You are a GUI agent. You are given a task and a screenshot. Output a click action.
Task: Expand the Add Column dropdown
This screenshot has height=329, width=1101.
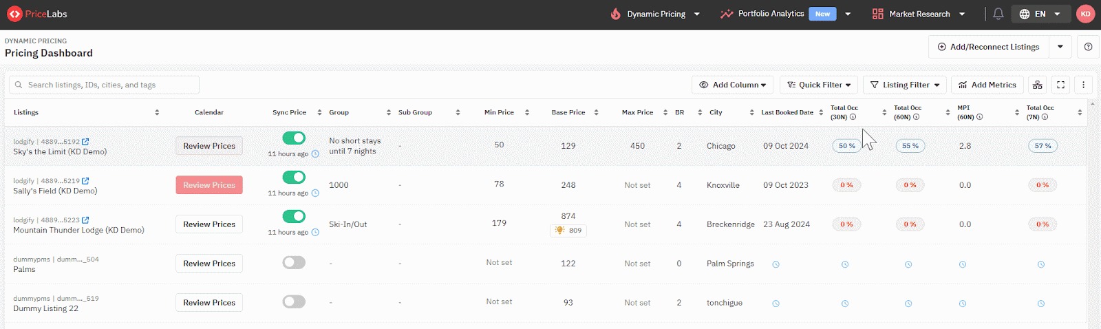tap(732, 85)
